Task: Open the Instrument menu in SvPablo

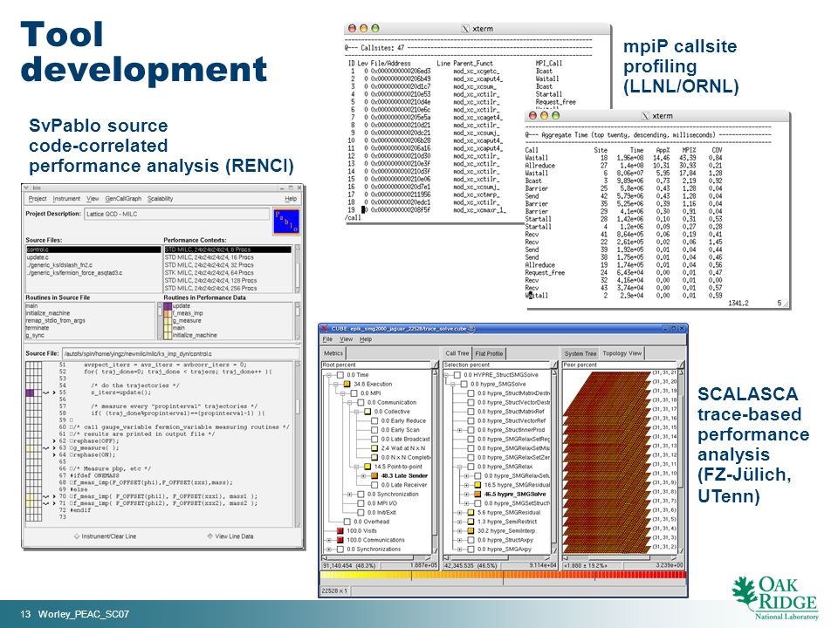Action: [66, 199]
